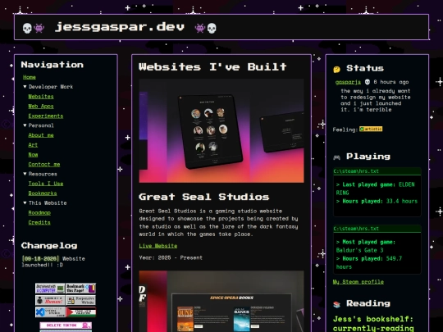Click the Navigation heading
Screen dimensions: 443x332
[x=53, y=65]
